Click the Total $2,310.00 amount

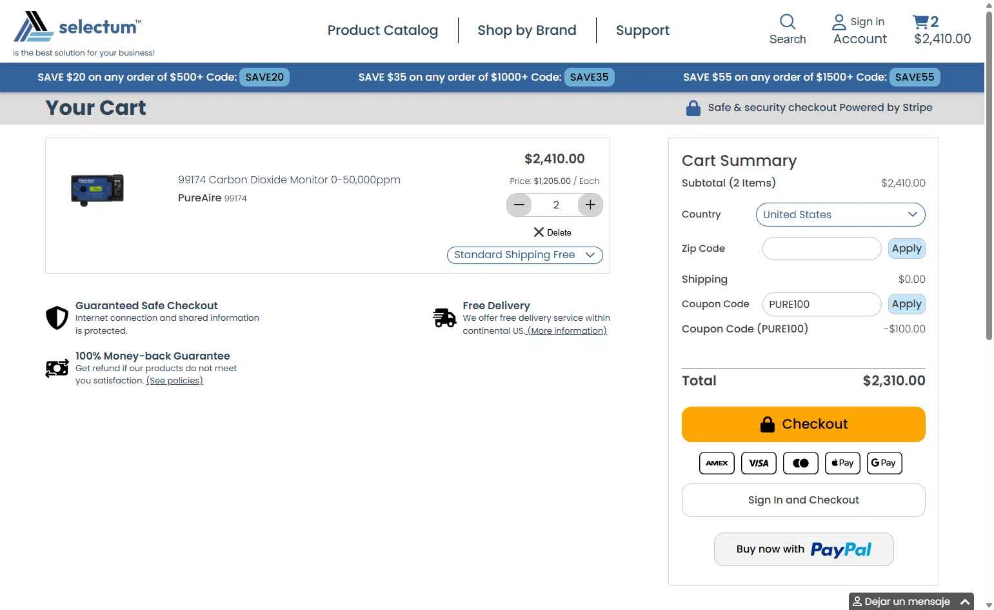coord(894,381)
